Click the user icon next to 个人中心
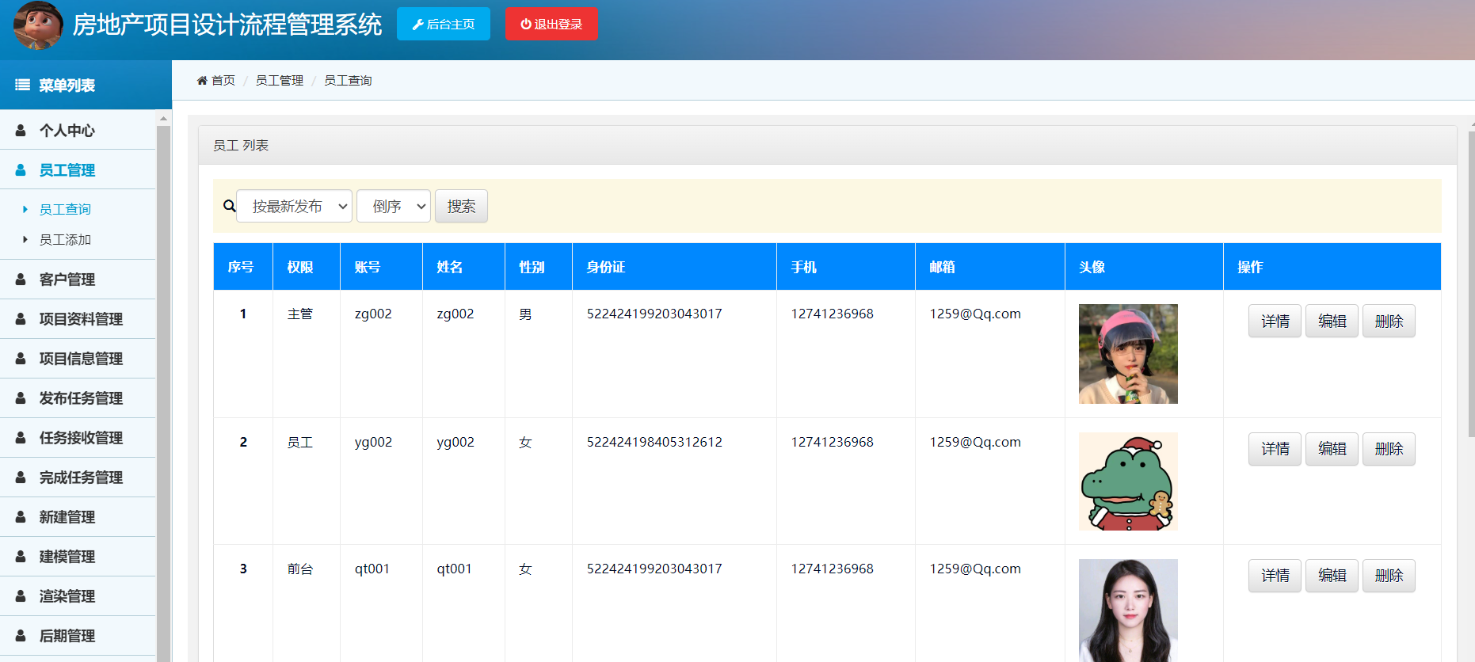 [x=21, y=130]
